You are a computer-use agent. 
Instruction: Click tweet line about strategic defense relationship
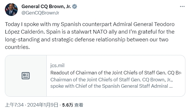coord(87,40)
